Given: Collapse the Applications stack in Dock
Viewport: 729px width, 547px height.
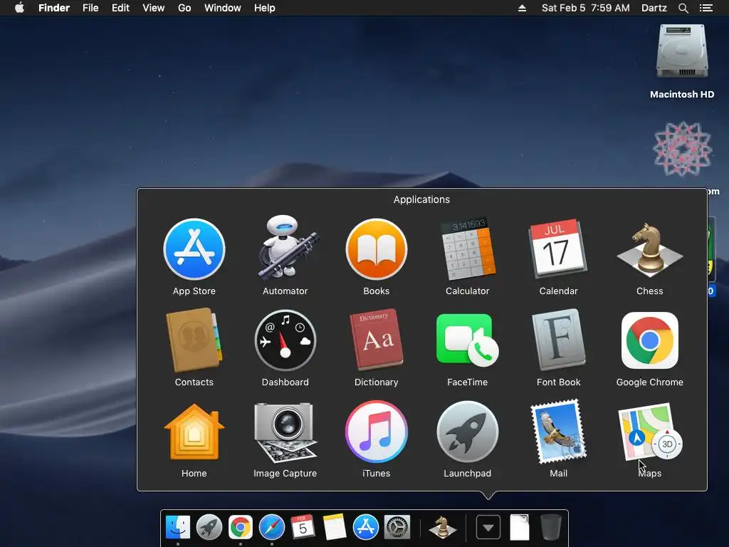Looking at the screenshot, I should pos(488,528).
